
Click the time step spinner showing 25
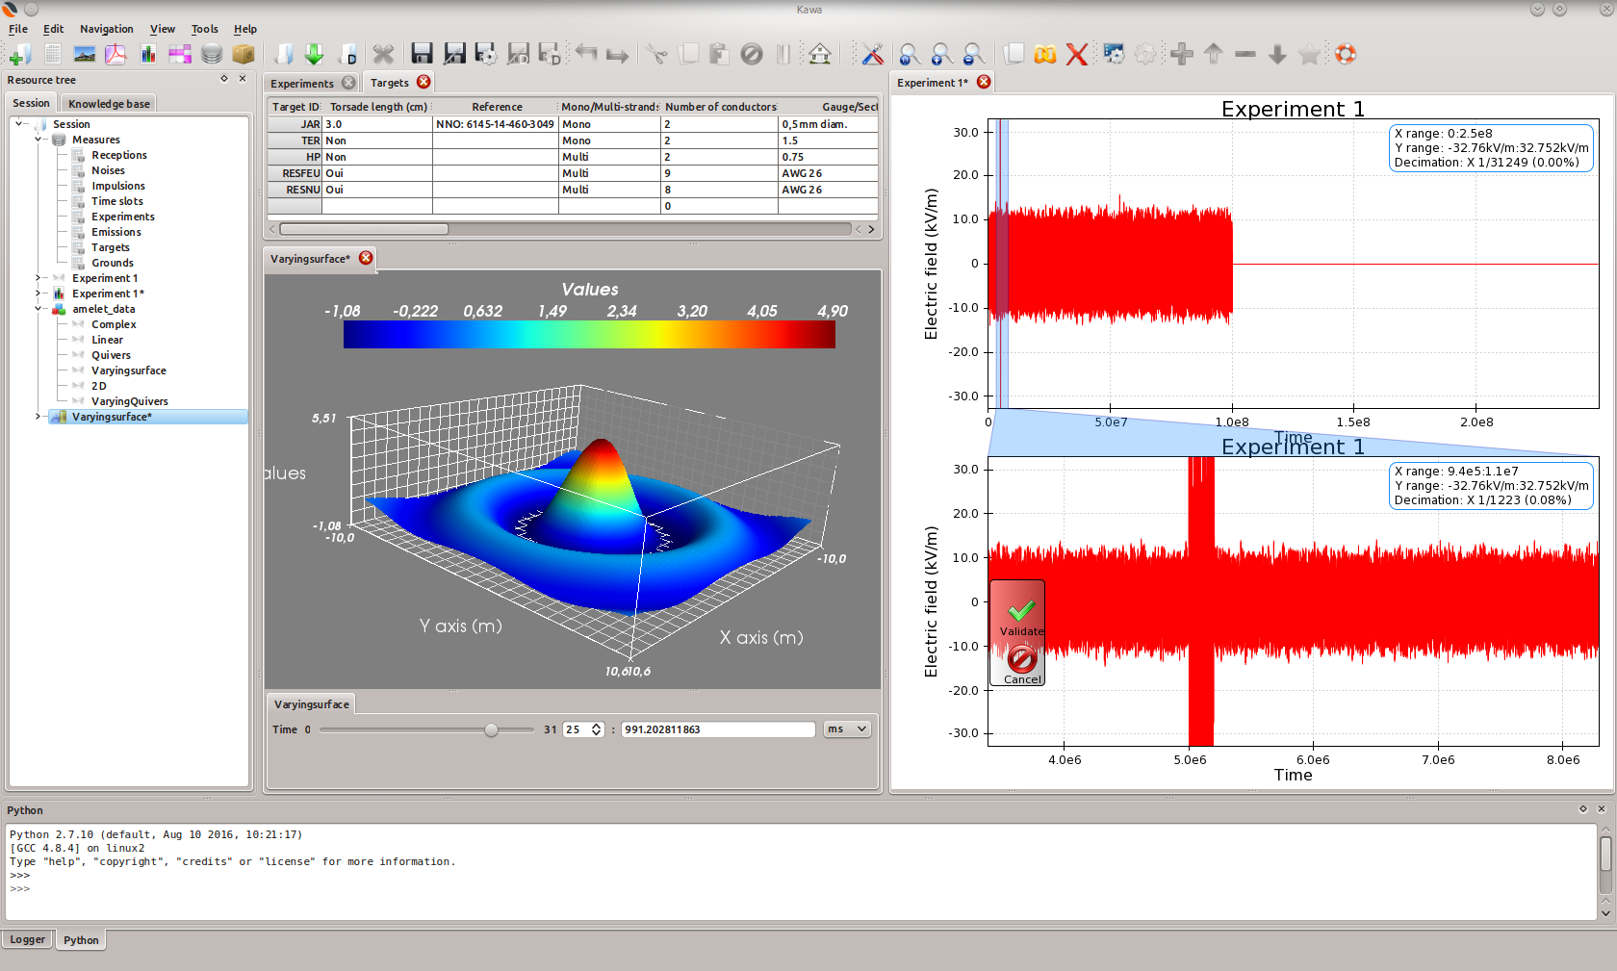(x=583, y=729)
